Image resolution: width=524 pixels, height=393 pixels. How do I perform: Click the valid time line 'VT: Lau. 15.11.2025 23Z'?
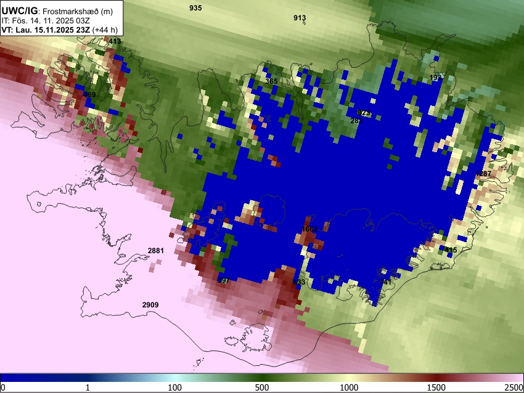pos(46,30)
